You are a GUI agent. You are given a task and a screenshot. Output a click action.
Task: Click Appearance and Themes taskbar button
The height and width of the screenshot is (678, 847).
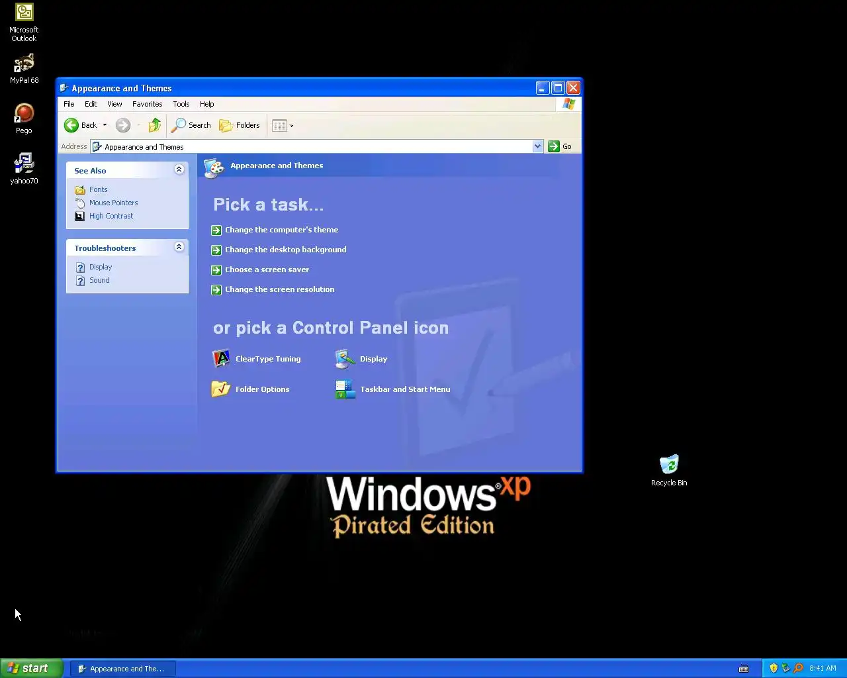tap(122, 669)
